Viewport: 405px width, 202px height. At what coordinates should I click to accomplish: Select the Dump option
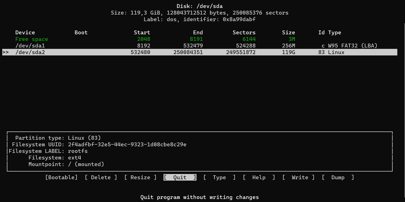click(338, 177)
